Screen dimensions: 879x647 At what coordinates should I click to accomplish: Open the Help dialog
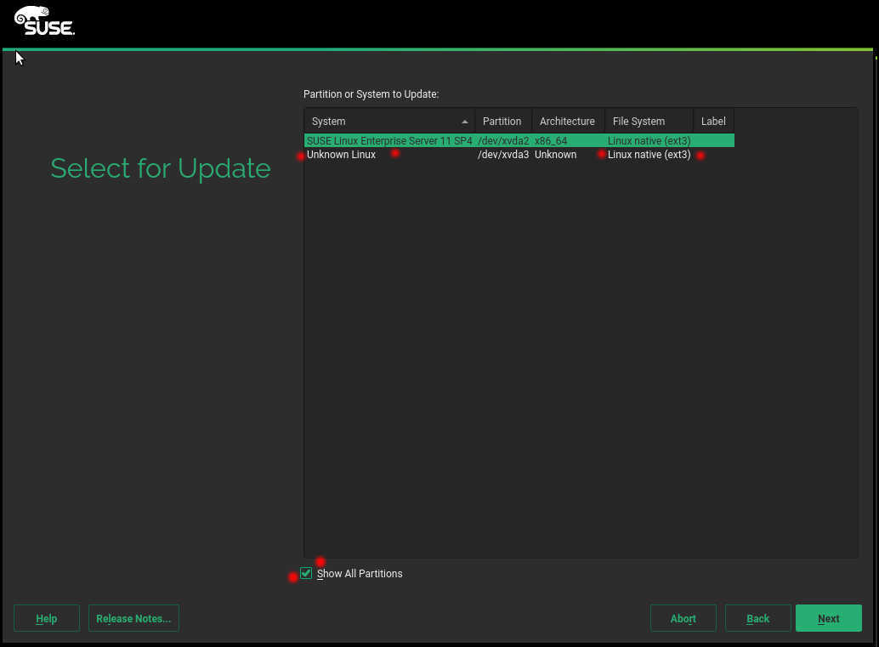pyautogui.click(x=47, y=618)
